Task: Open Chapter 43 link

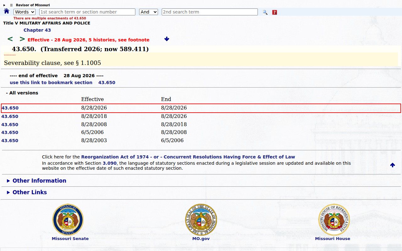Action: pyautogui.click(x=37, y=30)
